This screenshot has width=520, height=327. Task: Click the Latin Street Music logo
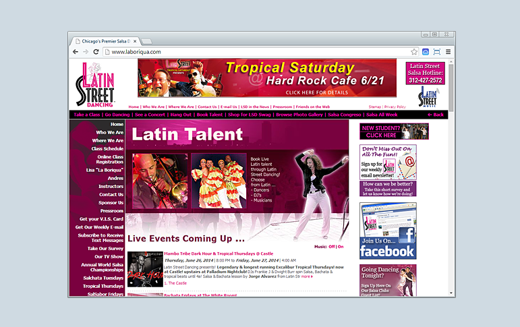coord(427,96)
